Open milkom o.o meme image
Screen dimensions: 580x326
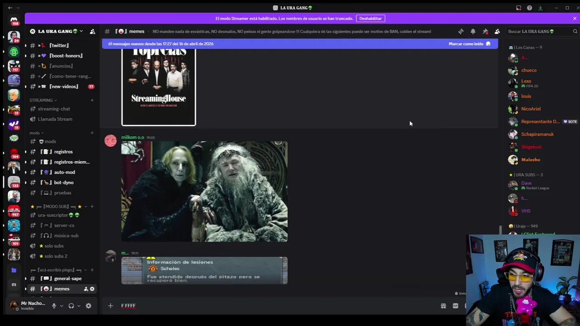point(204,192)
